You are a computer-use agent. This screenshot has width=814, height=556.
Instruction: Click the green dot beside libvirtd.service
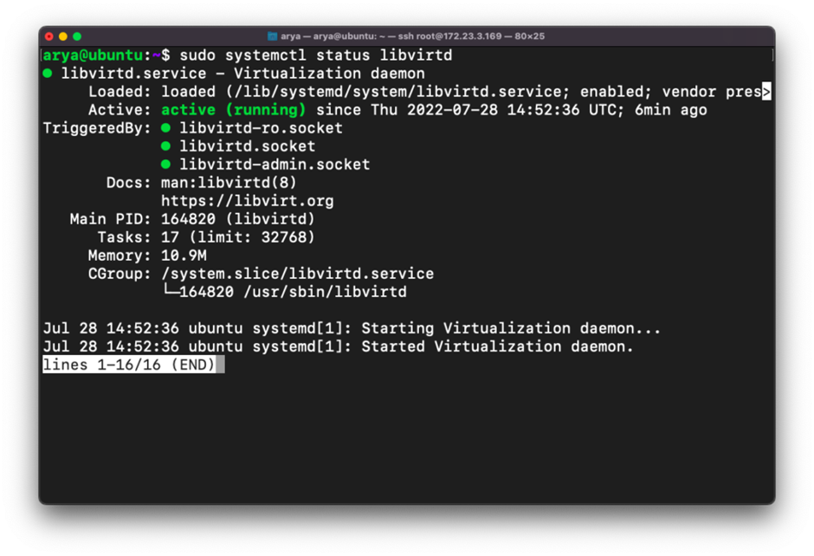tap(48, 74)
